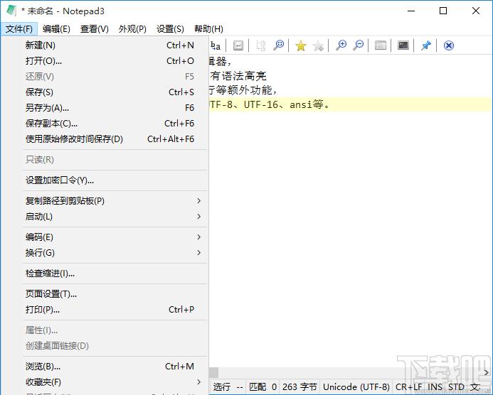The height and width of the screenshot is (395, 493).
Task: Choose 页面设置(T)... menu entry
Action: pos(105,294)
